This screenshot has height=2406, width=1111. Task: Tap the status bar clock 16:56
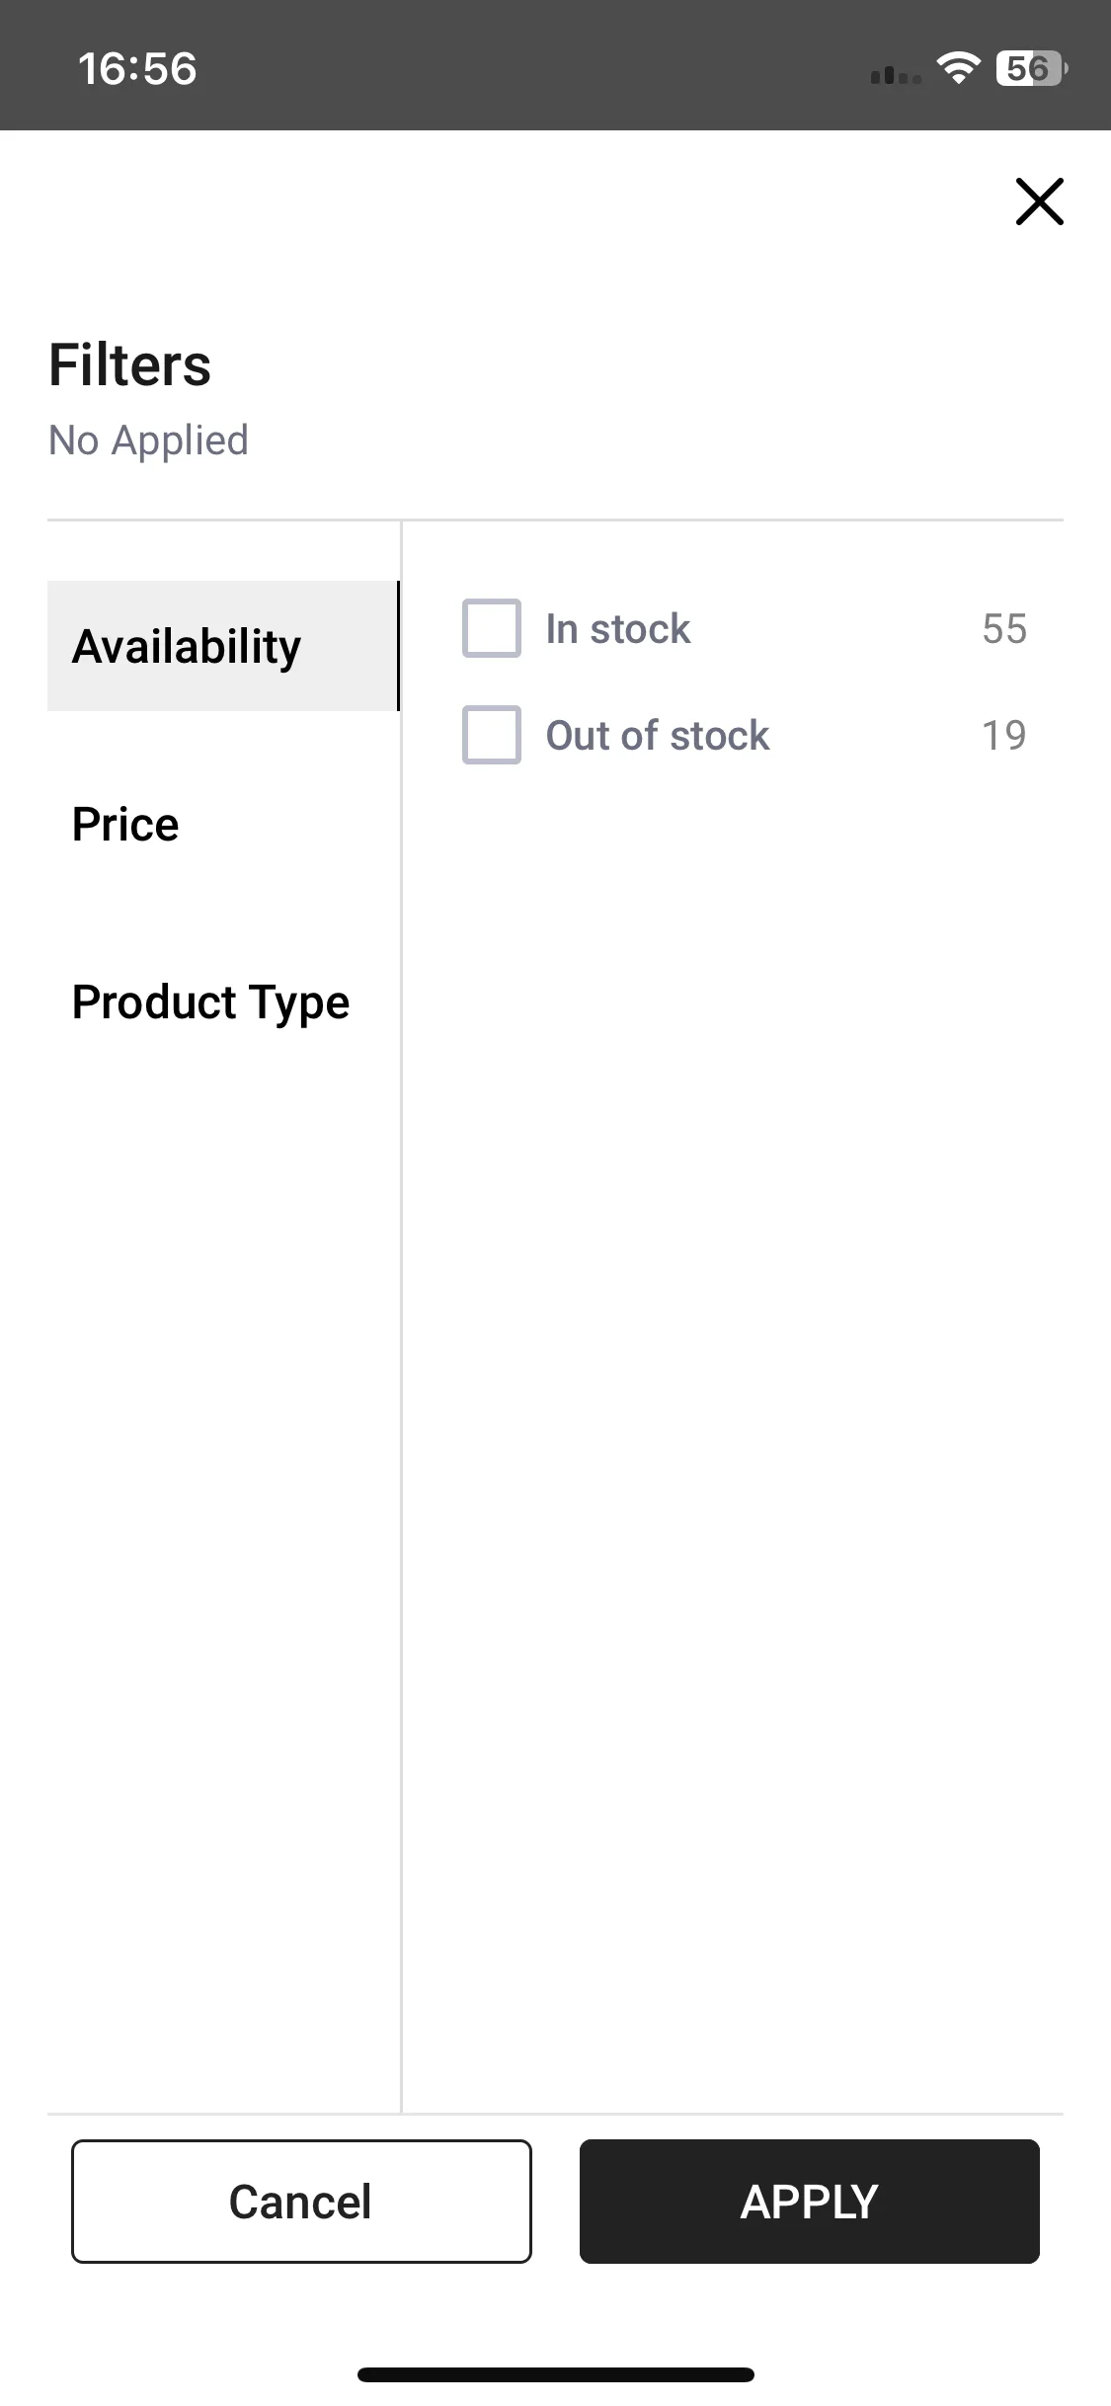[137, 69]
